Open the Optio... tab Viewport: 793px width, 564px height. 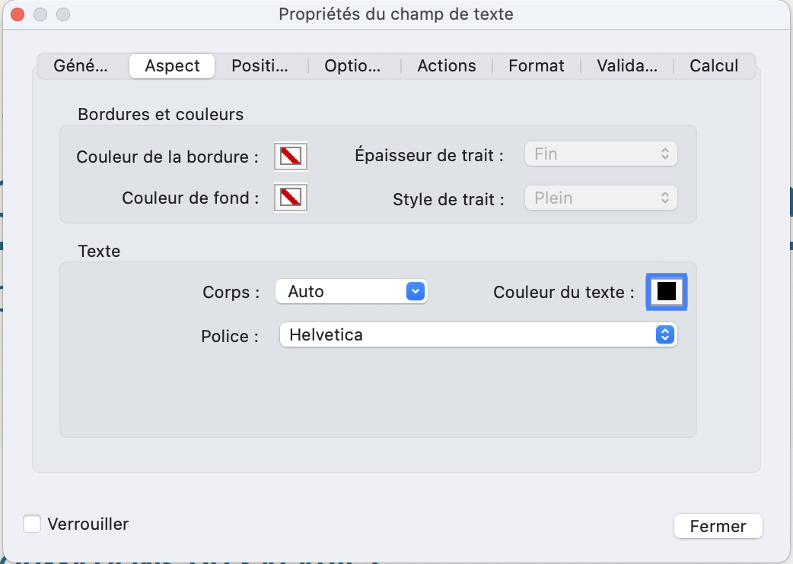(352, 65)
